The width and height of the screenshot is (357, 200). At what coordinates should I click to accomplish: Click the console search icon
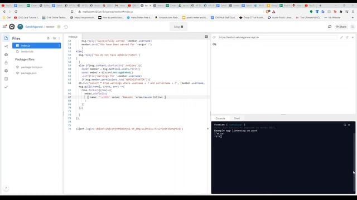click(345, 125)
